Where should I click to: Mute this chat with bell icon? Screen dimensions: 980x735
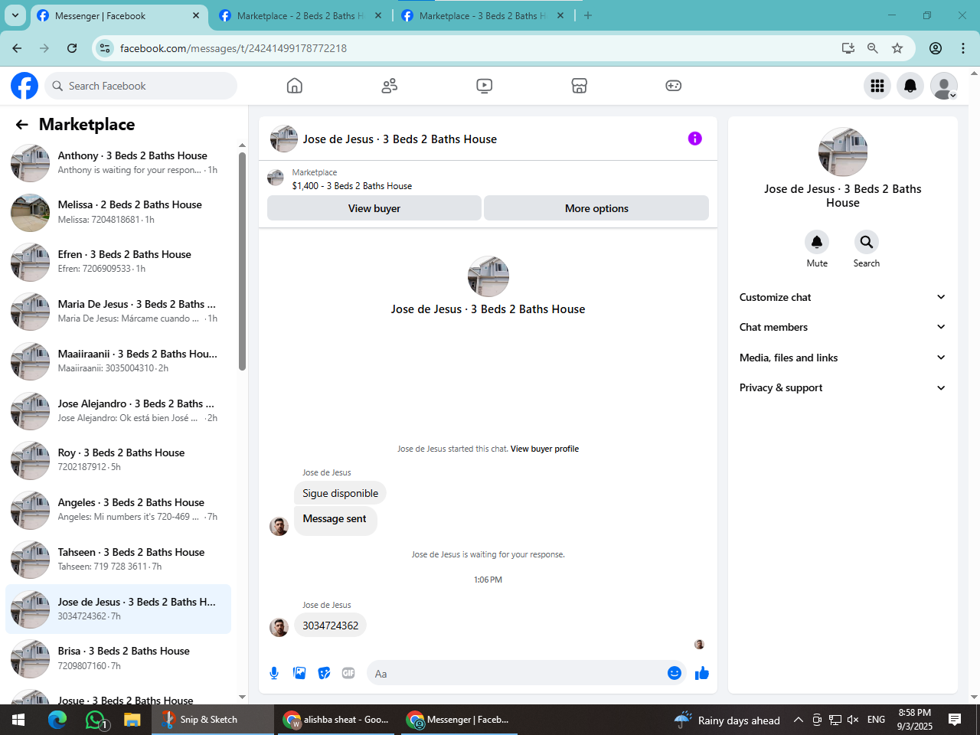pyautogui.click(x=817, y=242)
